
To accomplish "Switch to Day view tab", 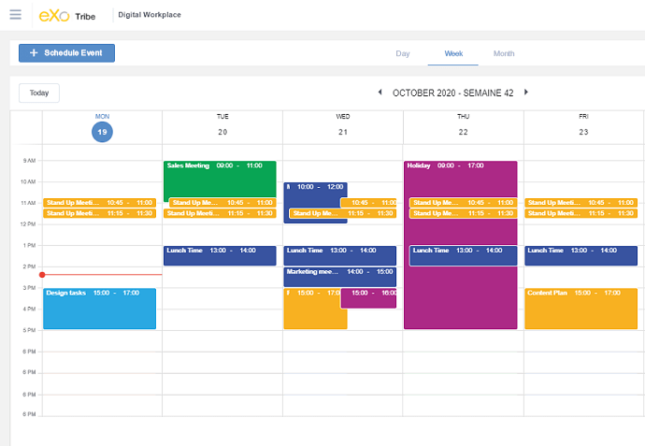I will pyautogui.click(x=403, y=54).
